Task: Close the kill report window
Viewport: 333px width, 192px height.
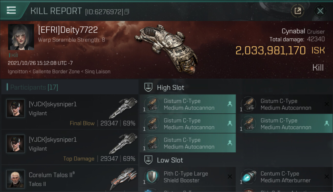Action: click(x=320, y=11)
